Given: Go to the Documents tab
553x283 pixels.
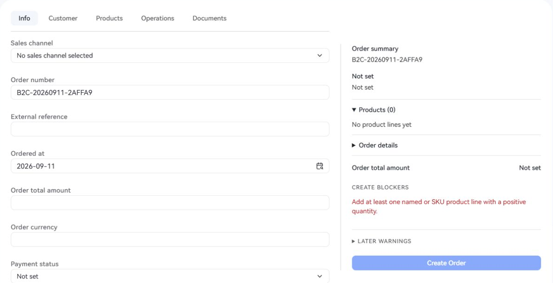Looking at the screenshot, I should [210, 18].
